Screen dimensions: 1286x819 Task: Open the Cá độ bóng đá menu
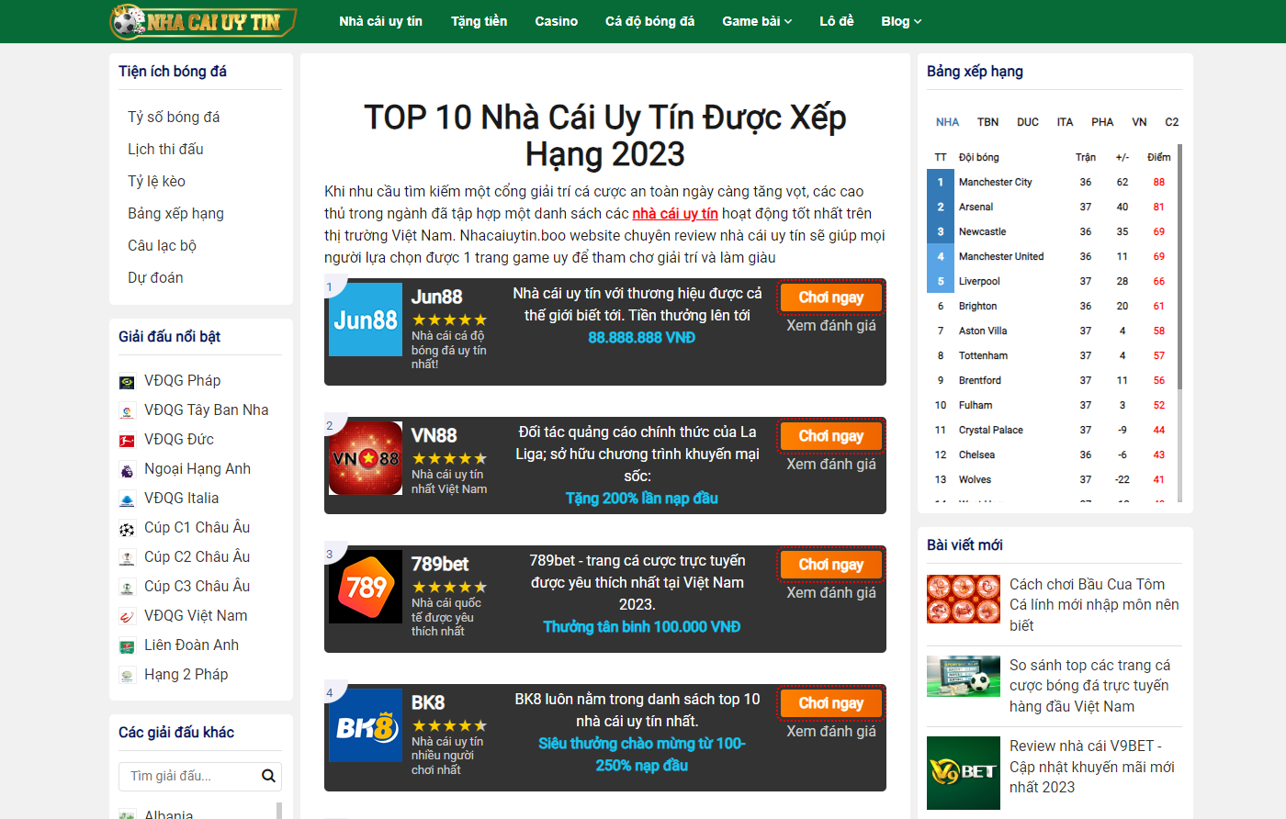(649, 21)
